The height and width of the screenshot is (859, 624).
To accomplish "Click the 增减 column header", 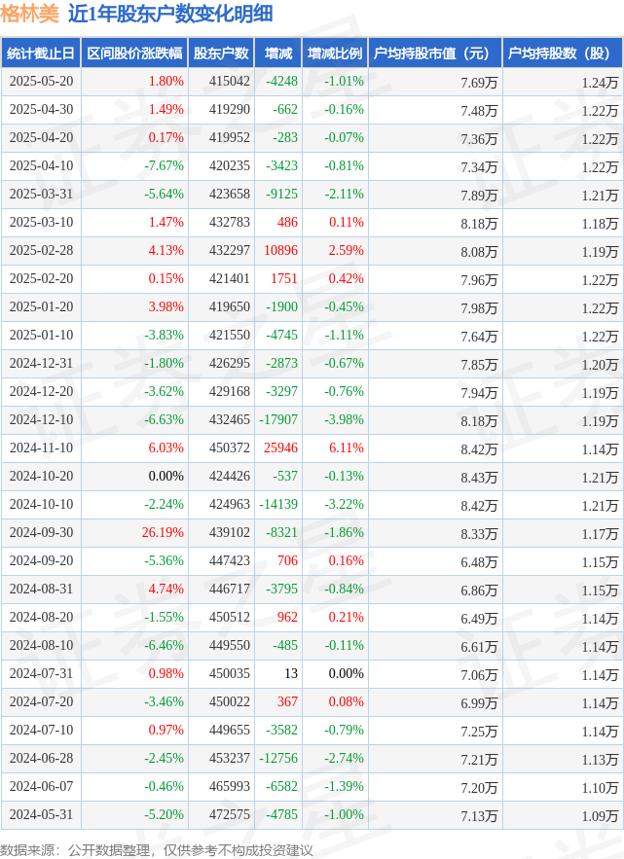I will point(278,54).
